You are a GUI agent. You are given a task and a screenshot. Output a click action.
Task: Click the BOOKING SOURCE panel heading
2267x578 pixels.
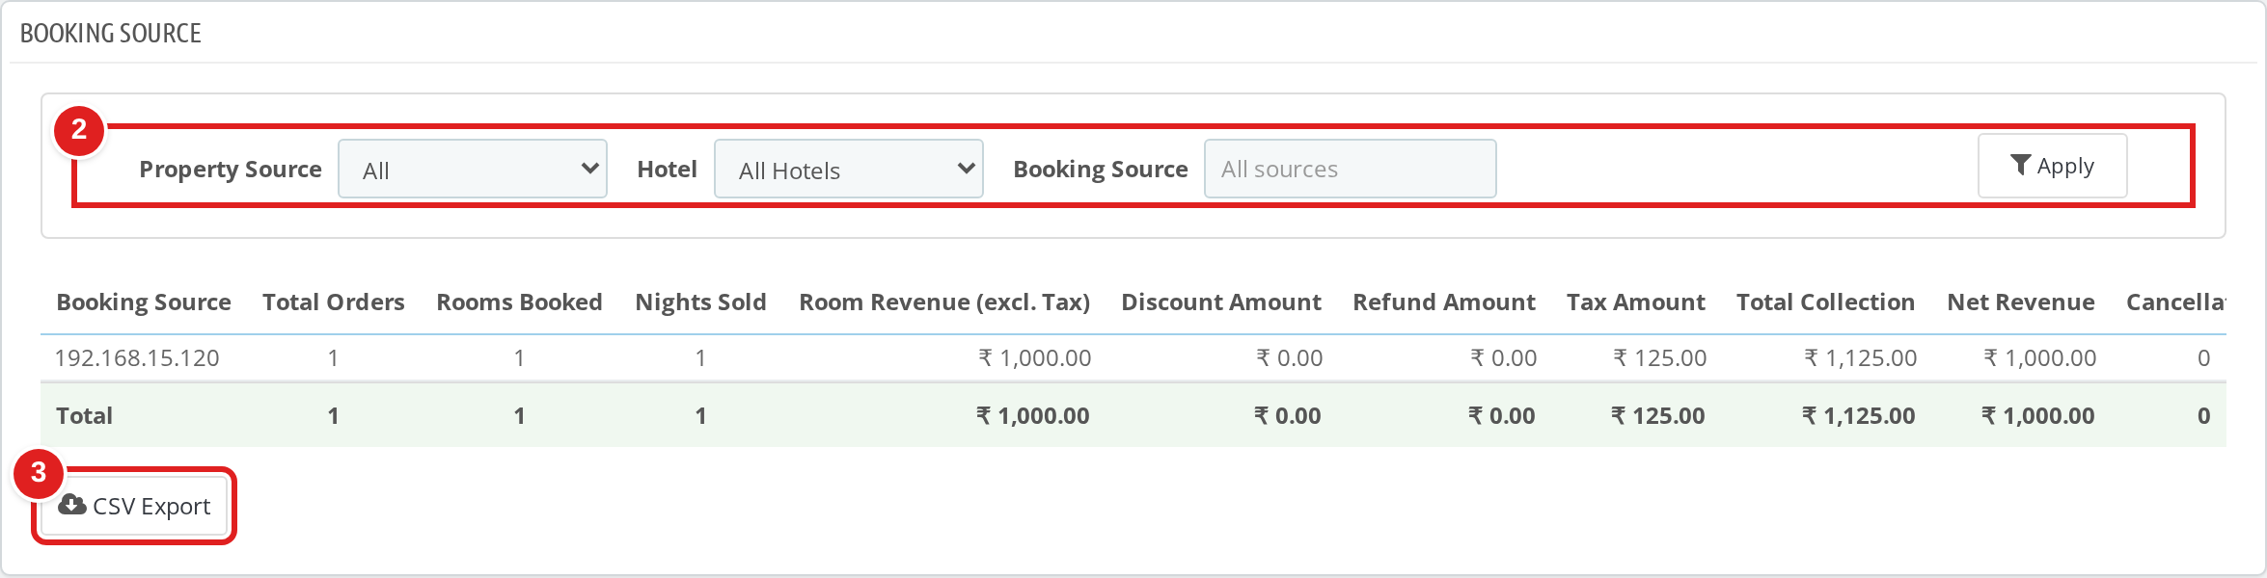point(111,33)
